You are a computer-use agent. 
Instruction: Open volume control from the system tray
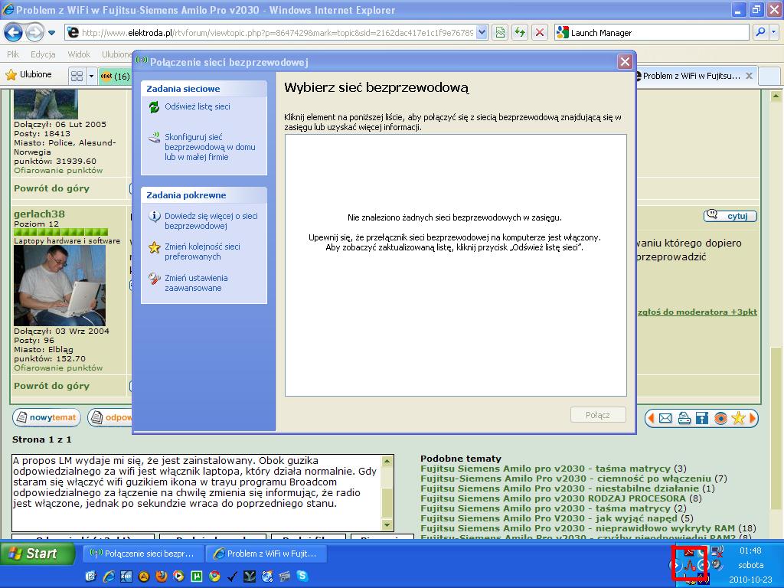pos(716,565)
